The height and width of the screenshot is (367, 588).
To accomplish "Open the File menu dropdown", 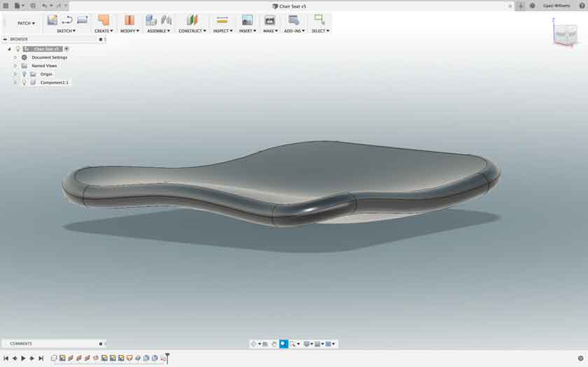I will tap(19, 6).
